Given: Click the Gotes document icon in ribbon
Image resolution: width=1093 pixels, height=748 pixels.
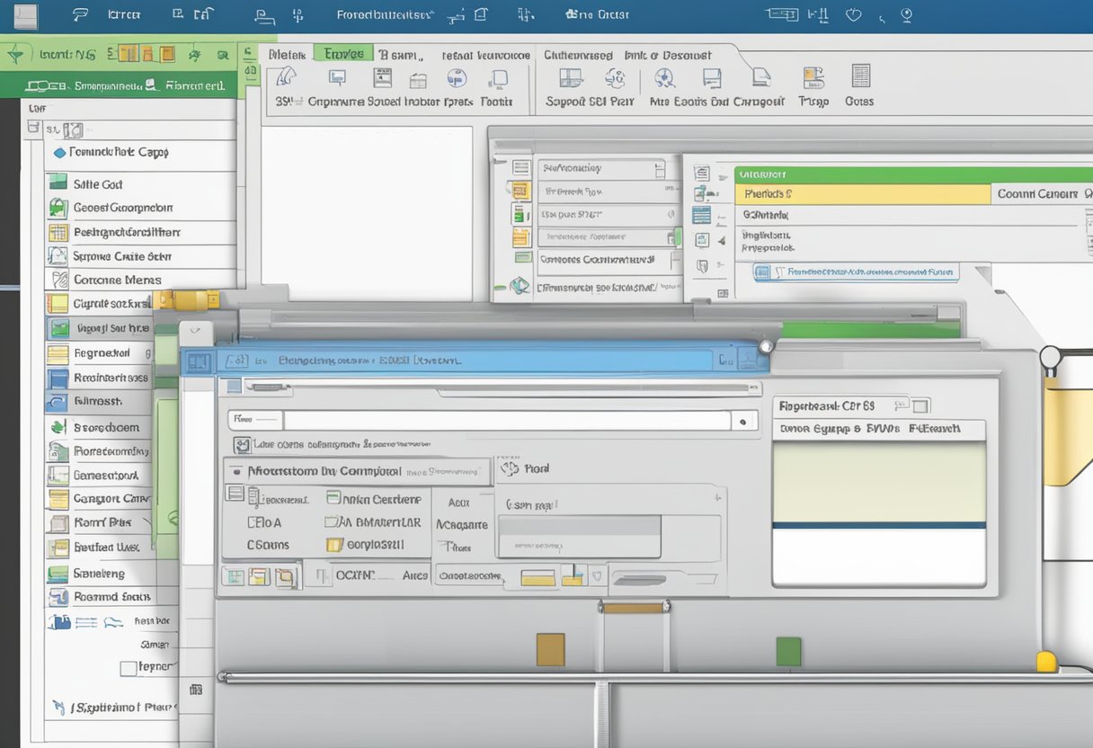Looking at the screenshot, I should tap(860, 76).
